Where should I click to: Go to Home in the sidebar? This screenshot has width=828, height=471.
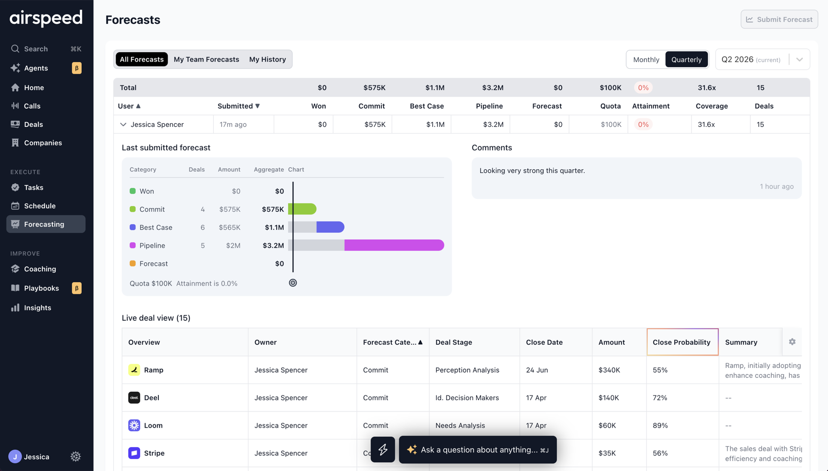click(x=46, y=87)
